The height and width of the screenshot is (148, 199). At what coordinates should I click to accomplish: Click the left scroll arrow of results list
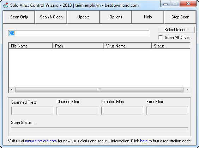12,90
